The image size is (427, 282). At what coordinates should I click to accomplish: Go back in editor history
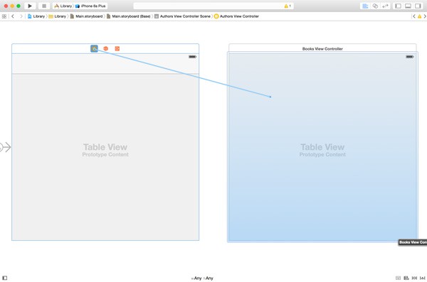click(x=13, y=16)
